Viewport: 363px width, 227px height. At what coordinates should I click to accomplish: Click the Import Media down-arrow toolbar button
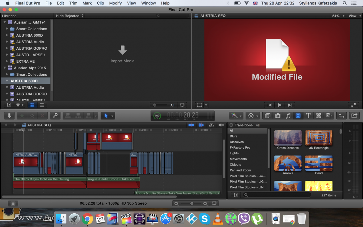[x=9, y=115]
